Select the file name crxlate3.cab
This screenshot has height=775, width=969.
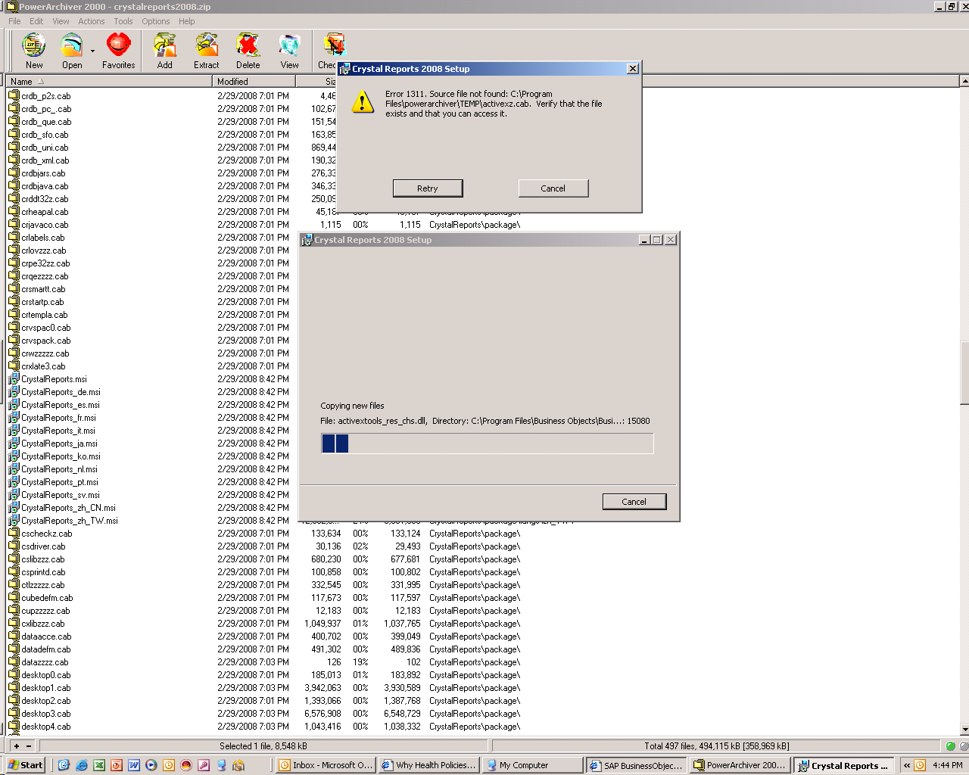point(43,366)
